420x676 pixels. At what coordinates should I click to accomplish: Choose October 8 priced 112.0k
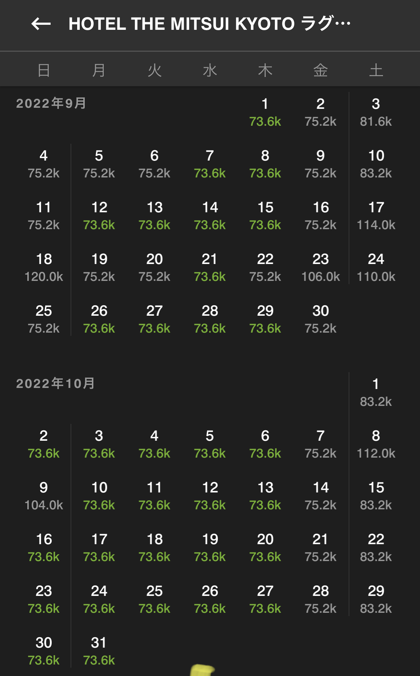(375, 444)
